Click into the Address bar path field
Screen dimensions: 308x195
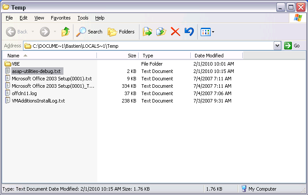149,46
